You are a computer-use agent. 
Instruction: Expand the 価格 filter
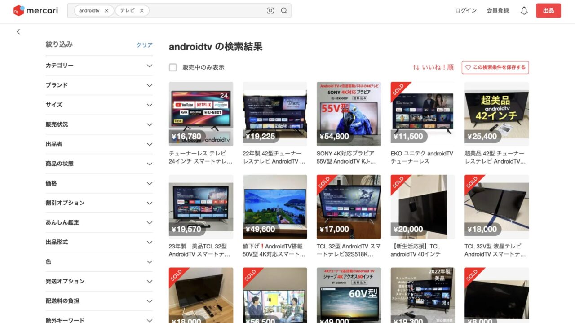99,183
